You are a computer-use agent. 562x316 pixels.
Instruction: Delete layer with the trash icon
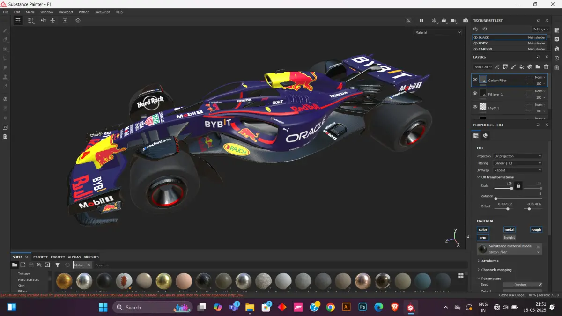546,67
